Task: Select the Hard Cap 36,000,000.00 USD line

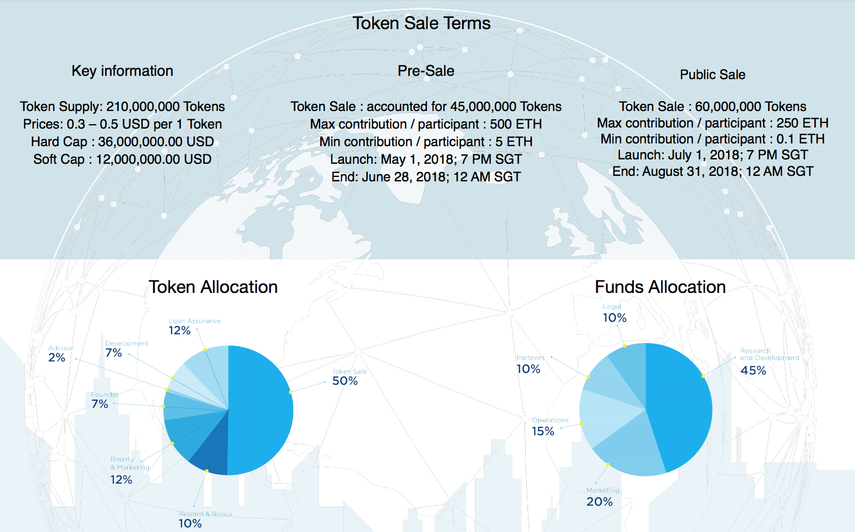Action: click(x=122, y=142)
